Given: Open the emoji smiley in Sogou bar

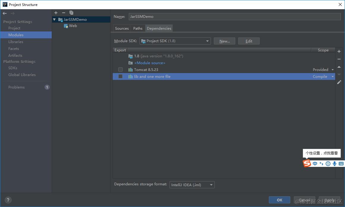Looking at the screenshot, I should [328, 163].
